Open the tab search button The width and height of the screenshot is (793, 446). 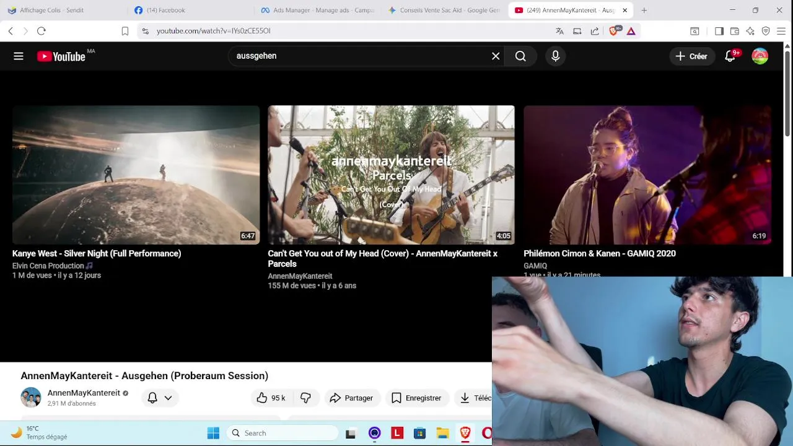(695, 31)
